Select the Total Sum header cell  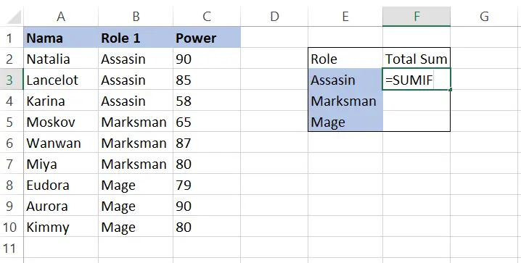pos(417,59)
